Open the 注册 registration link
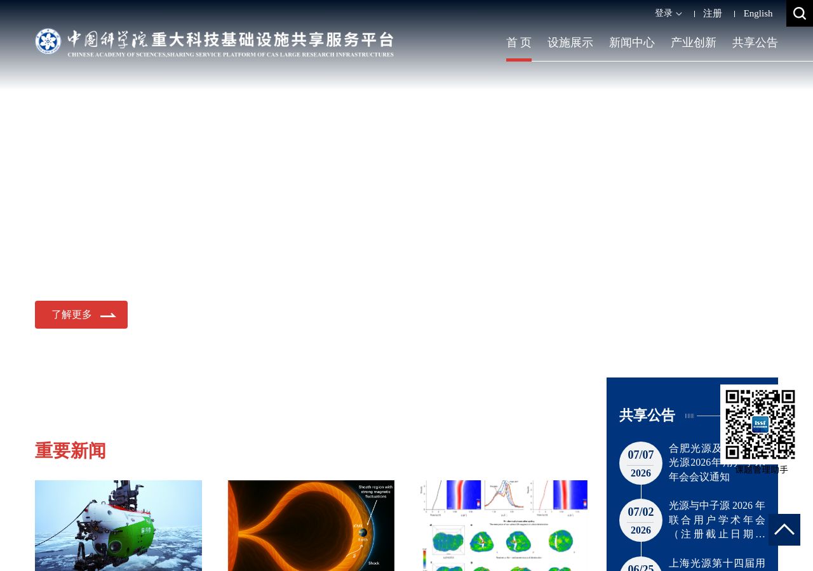The width and height of the screenshot is (813, 571). (713, 13)
